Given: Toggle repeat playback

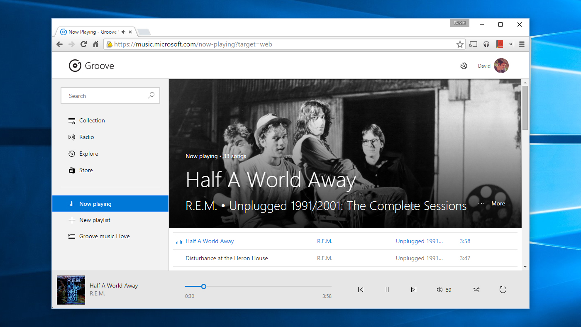Looking at the screenshot, I should [x=503, y=290].
